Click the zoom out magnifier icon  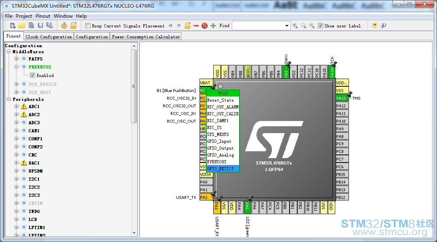(x=312, y=26)
